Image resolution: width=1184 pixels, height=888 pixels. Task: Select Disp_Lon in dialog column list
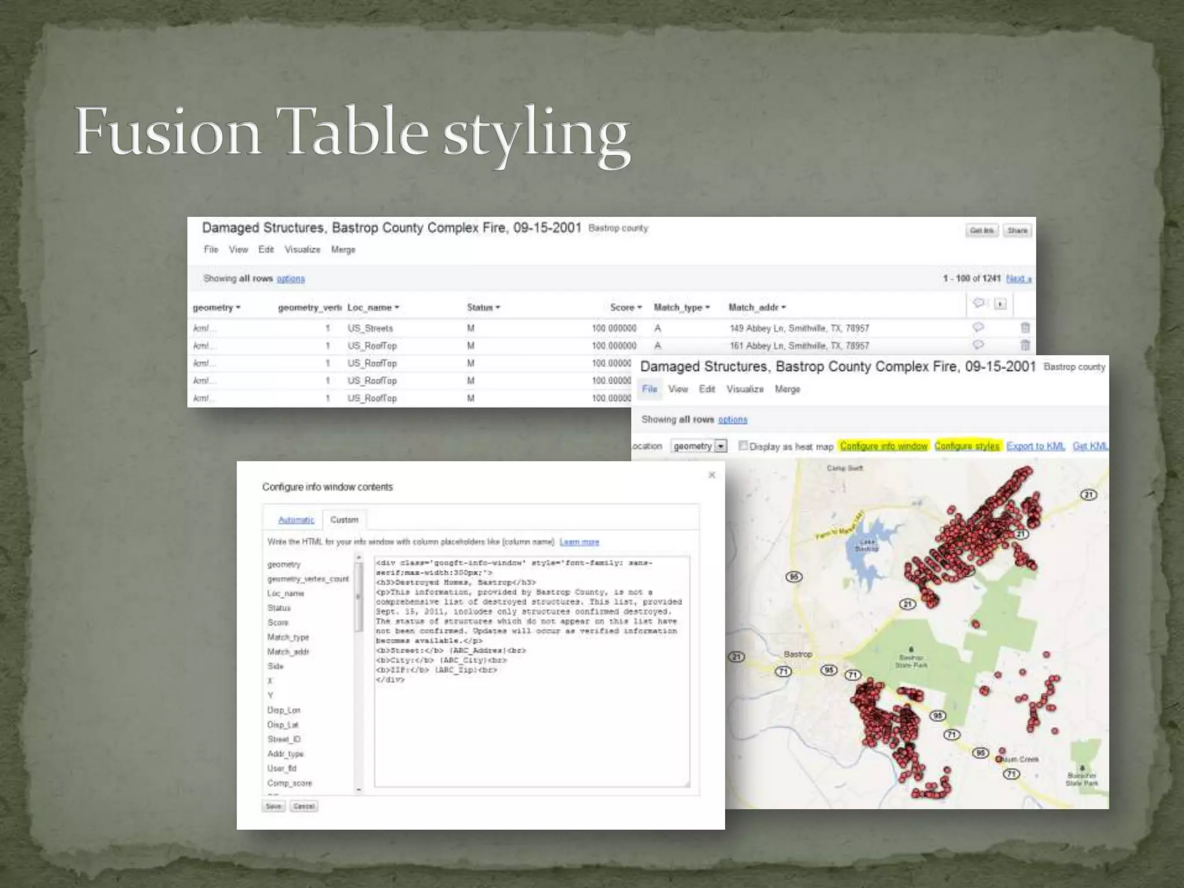pos(283,710)
